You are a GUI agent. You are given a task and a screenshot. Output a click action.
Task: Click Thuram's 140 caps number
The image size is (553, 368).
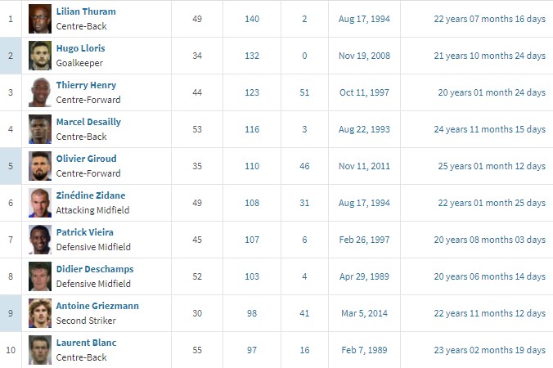click(x=252, y=19)
